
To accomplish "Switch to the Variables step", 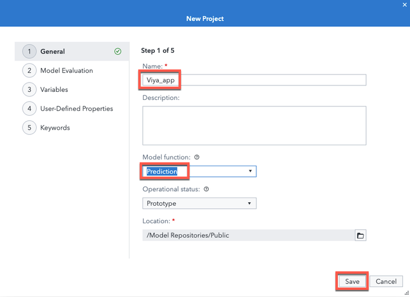I will coord(54,90).
